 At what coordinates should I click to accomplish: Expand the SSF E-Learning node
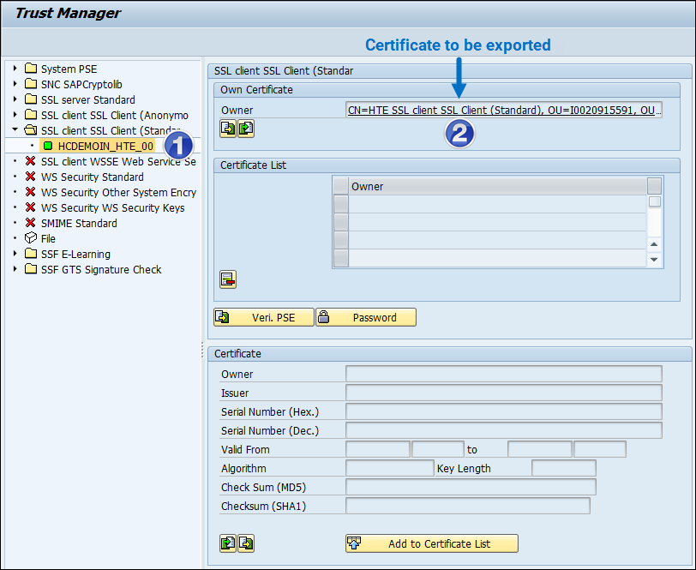click(15, 254)
